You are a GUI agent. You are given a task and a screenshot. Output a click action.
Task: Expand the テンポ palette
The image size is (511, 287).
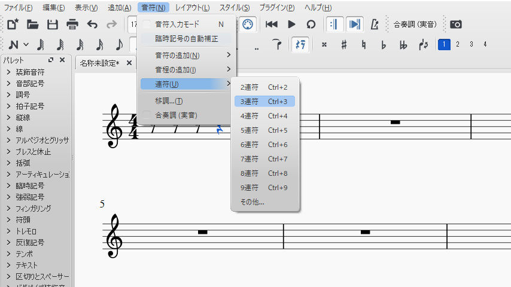pyautogui.click(x=9, y=254)
